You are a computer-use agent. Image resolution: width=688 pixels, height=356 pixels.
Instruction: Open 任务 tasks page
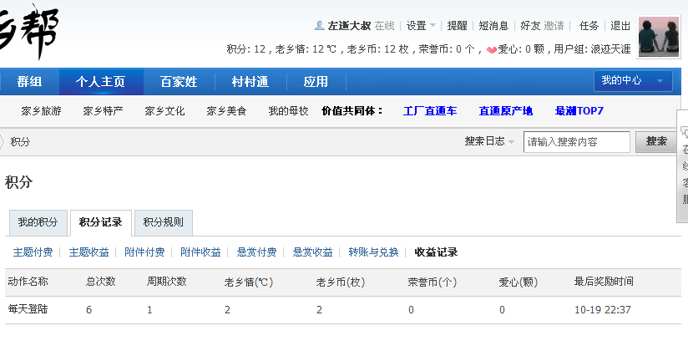(x=589, y=26)
